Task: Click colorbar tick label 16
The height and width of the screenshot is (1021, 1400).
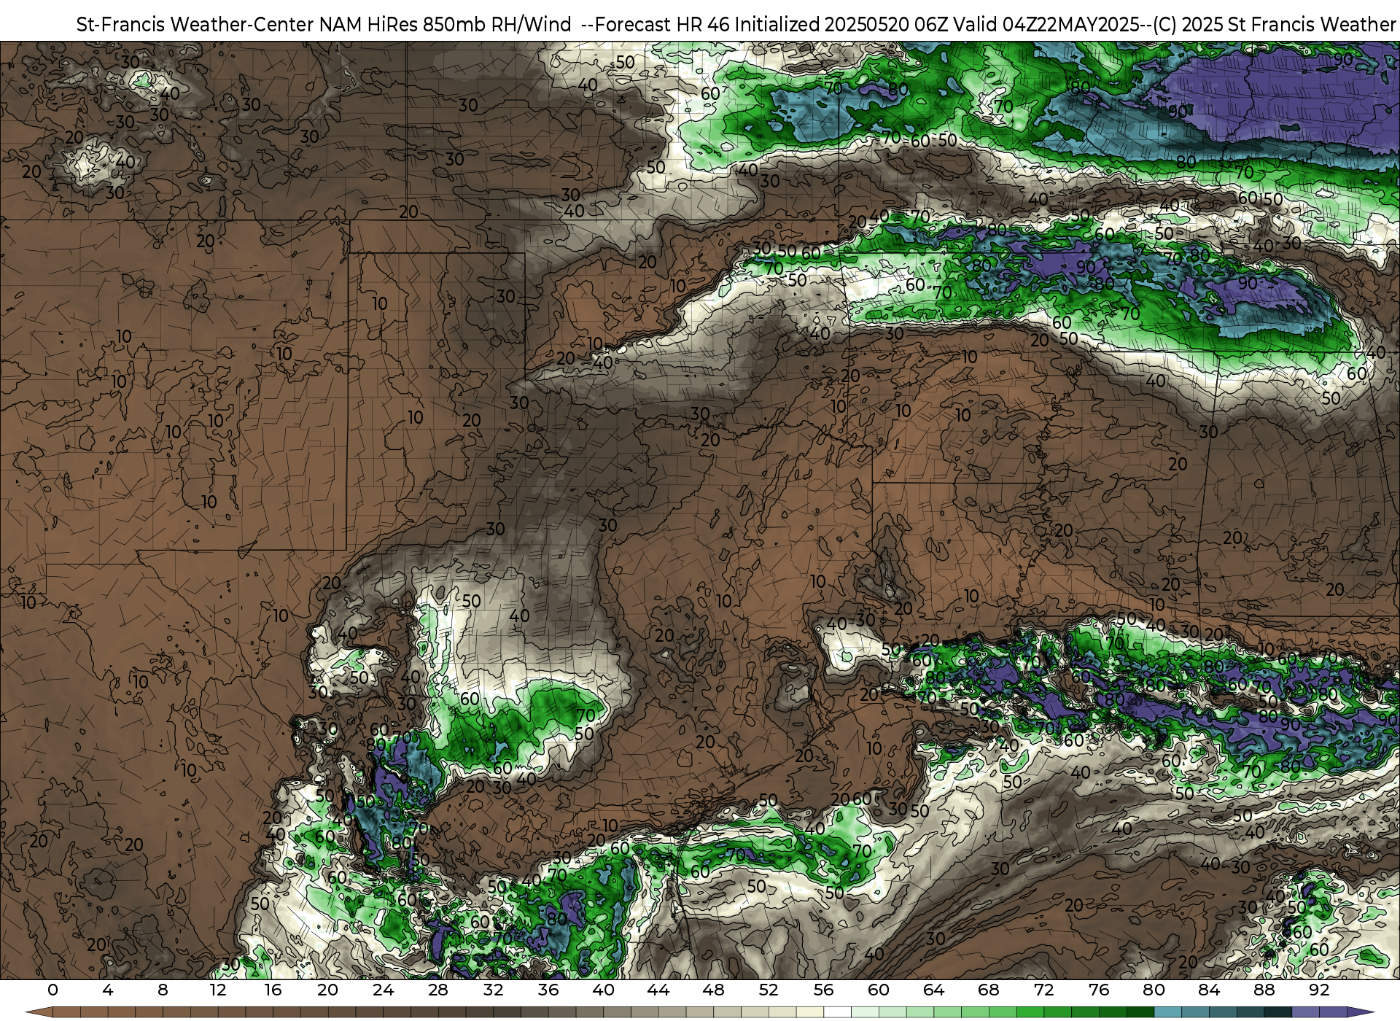Action: tap(273, 990)
